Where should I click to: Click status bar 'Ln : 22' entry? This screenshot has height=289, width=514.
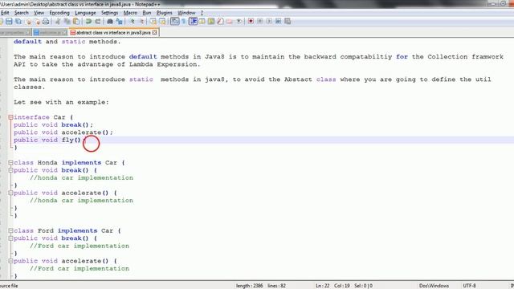pos(323,286)
